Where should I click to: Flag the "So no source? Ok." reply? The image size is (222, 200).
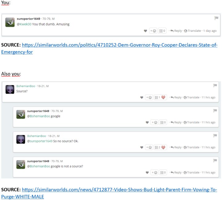tap(215, 136)
